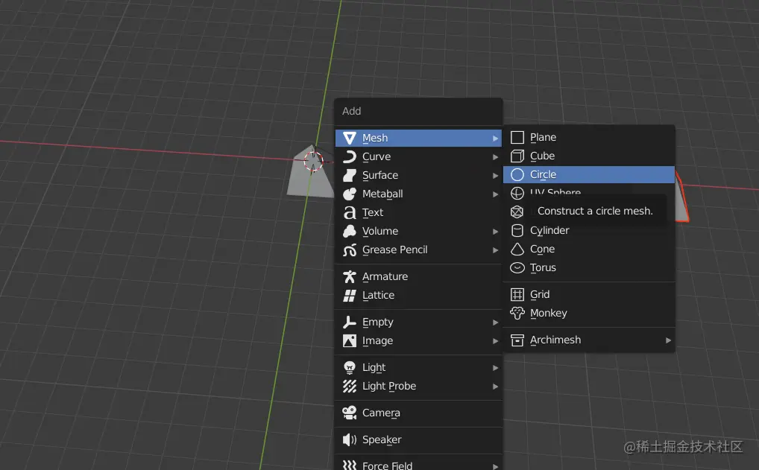Click the Light bulb icon

click(350, 367)
